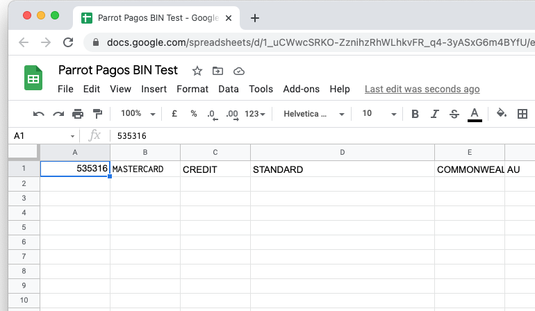This screenshot has height=311, width=535.
Task: Click Last edit was seconds ago link
Action: click(x=422, y=89)
